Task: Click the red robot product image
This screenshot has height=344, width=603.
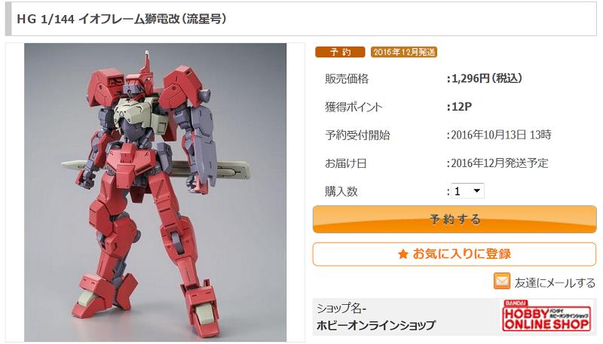Action: (x=155, y=193)
